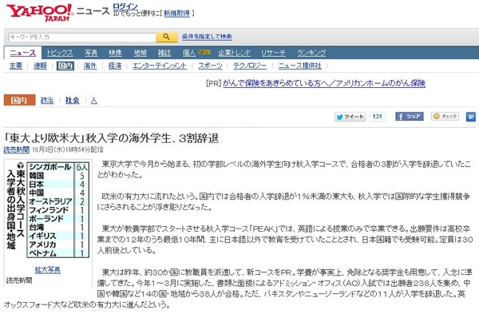The image size is (479, 314).
Task: Click the シンガポール row in the table
Action: [58, 167]
